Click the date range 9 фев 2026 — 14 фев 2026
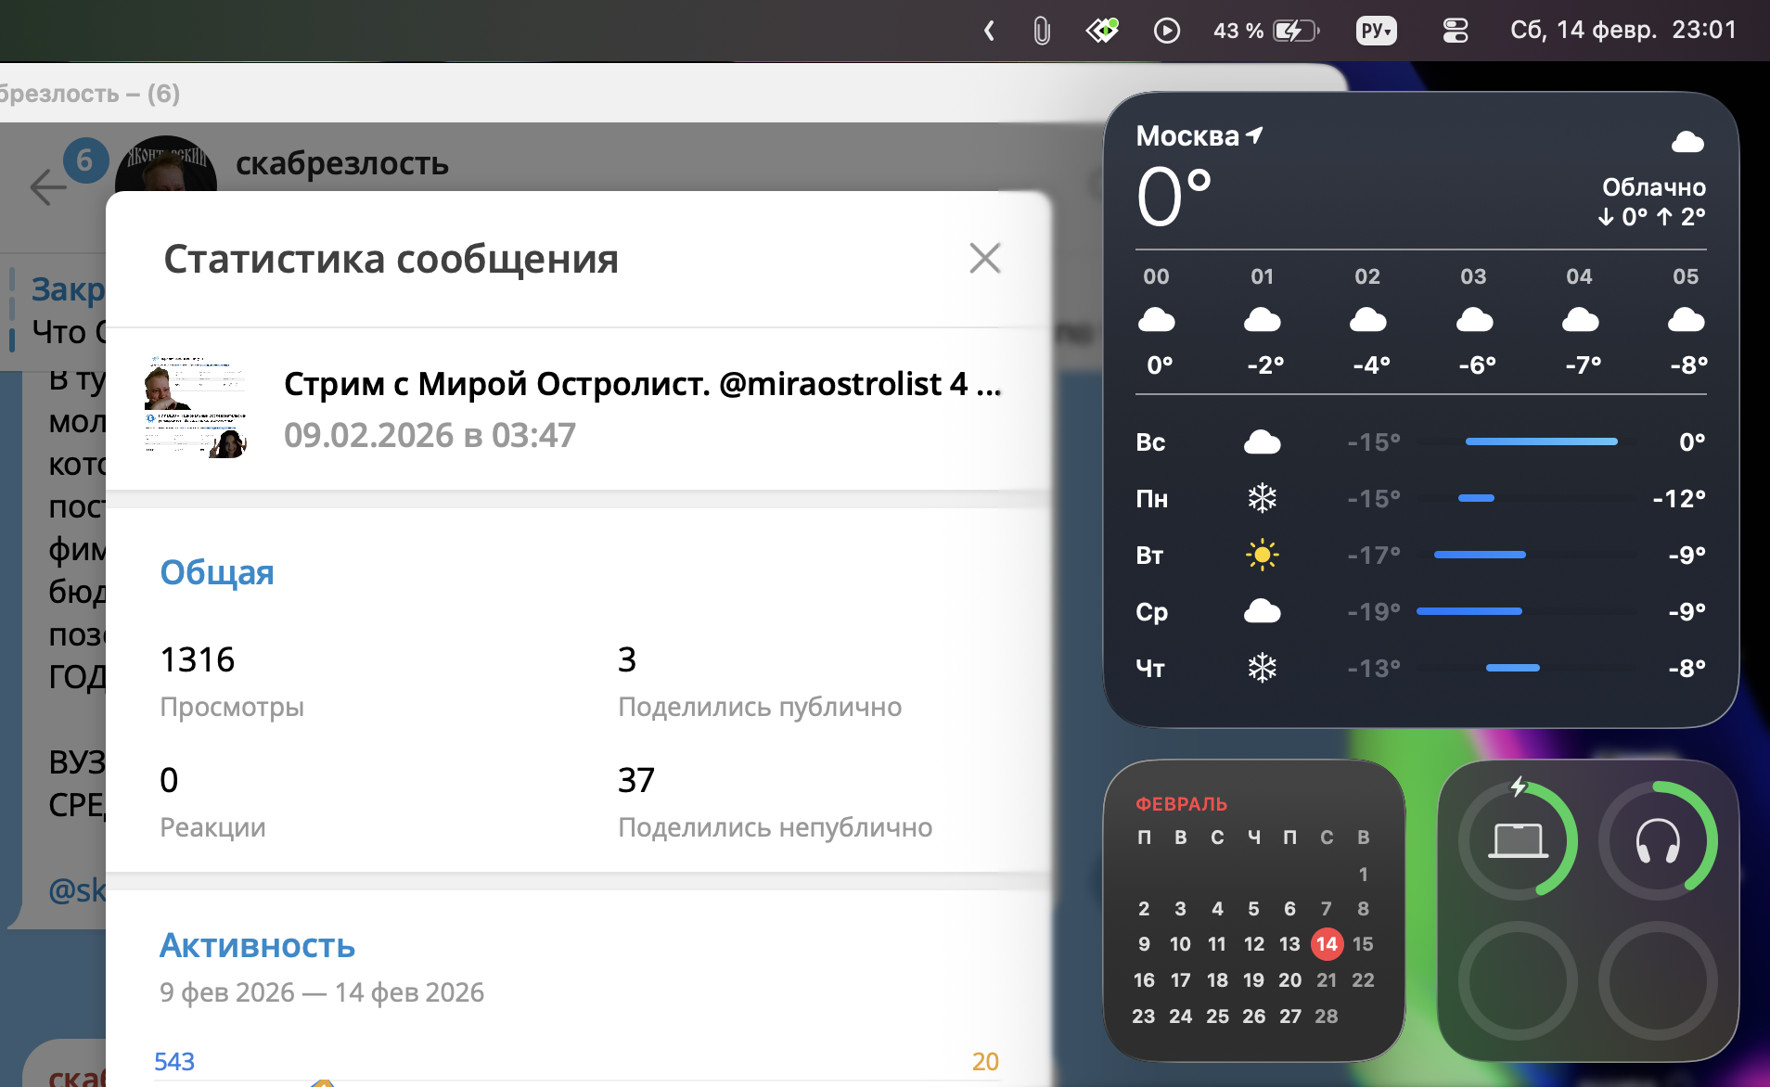 click(322, 992)
